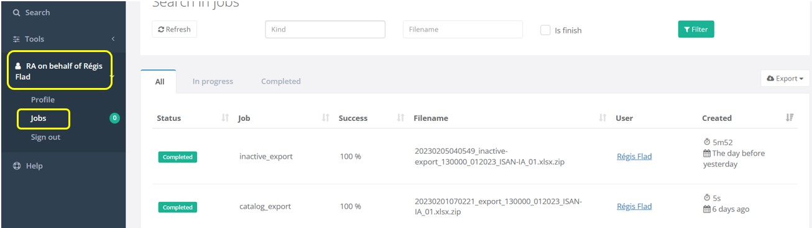Click the green Filter button
The width and height of the screenshot is (812, 228).
(x=696, y=29)
